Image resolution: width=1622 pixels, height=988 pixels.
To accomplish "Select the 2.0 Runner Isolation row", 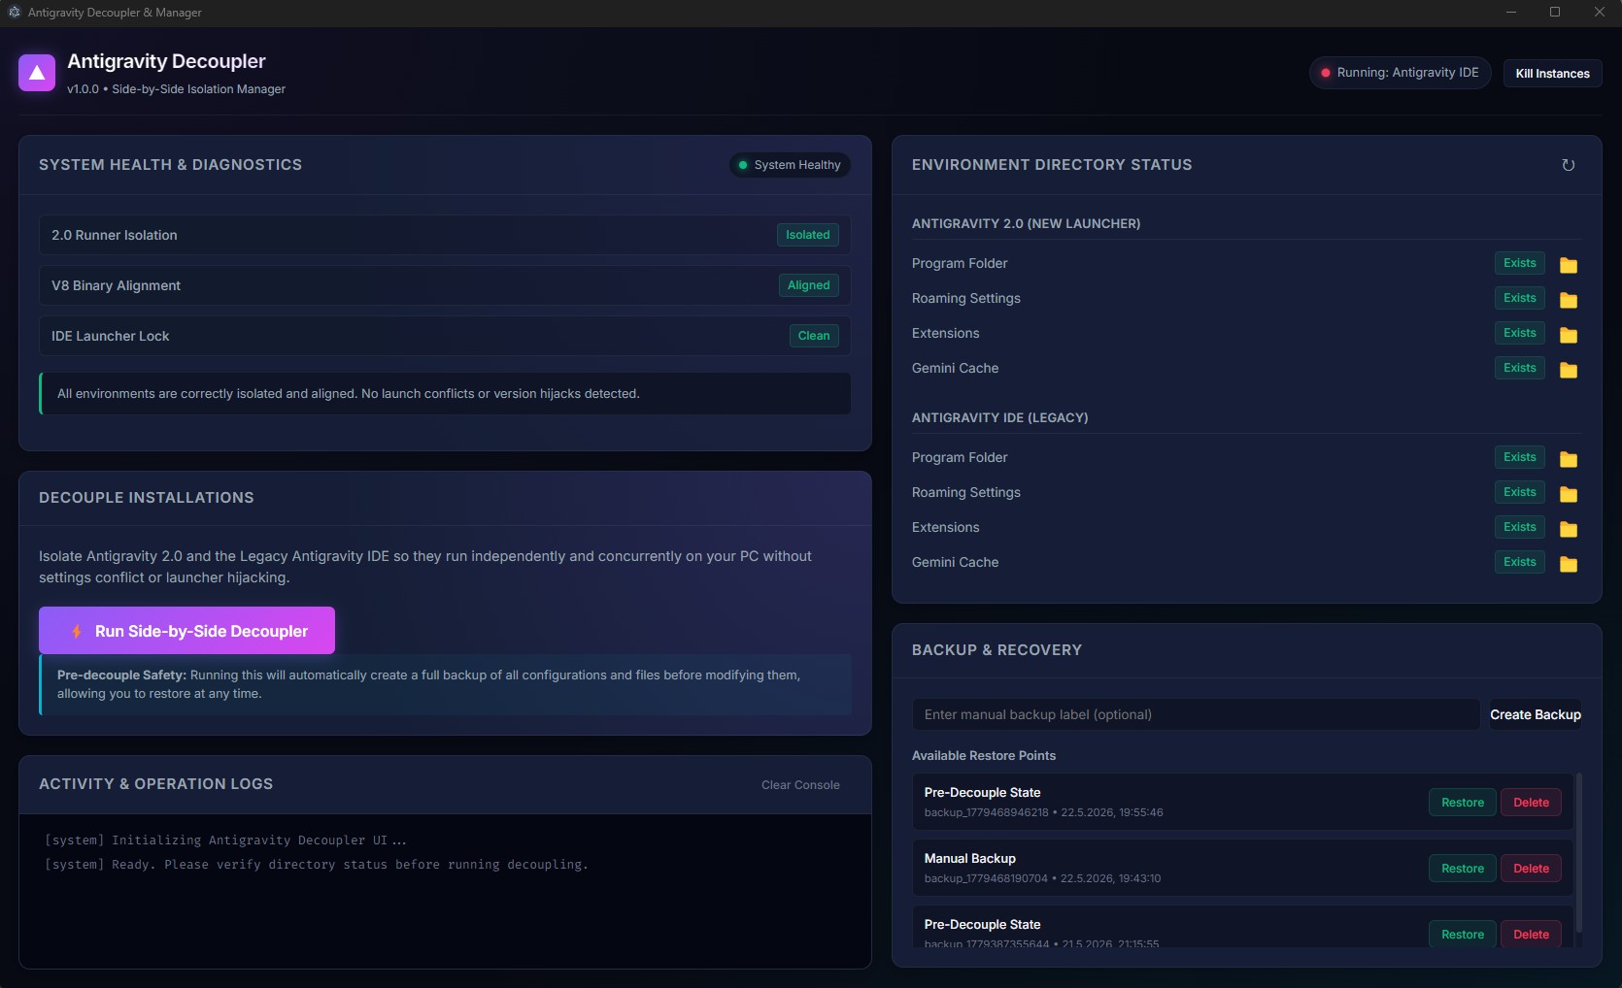I will click(445, 235).
